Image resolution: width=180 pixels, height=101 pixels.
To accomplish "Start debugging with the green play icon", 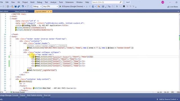I will 60,6.
